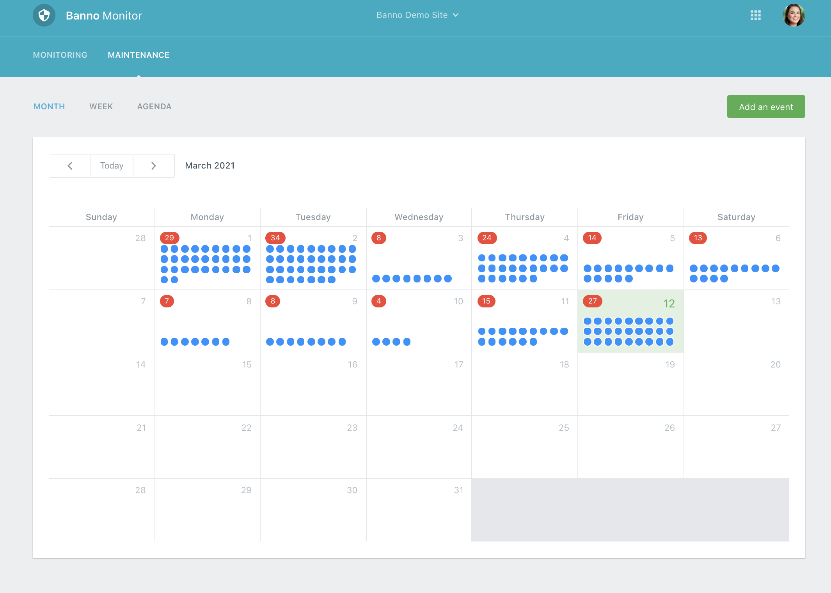Advance to next month with right chevron
Screen dimensions: 831x593
click(154, 166)
